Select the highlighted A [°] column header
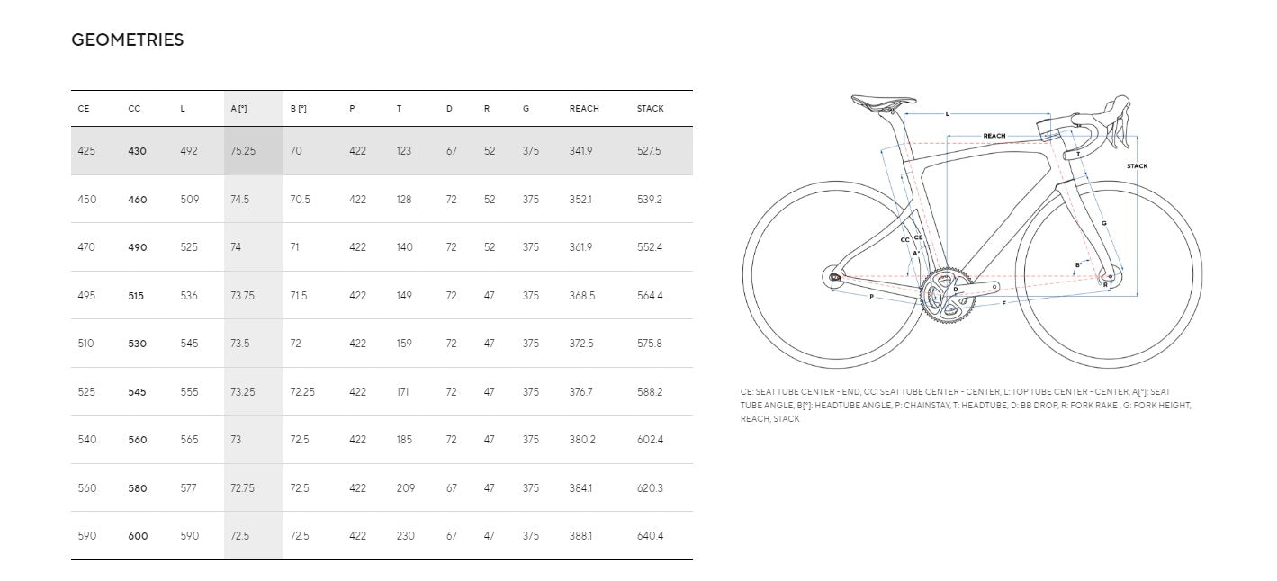Screen dimensions: 1277x581 (238, 109)
